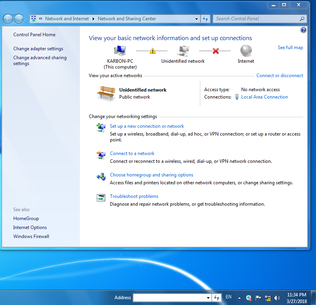Click the bold Unidentified network name
Screen dimensions: 316x305
(x=143, y=90)
